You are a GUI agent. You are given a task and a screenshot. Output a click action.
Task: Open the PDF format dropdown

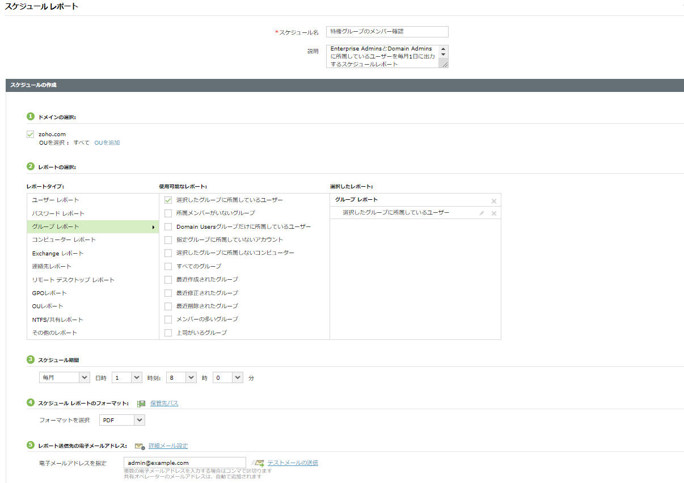coord(122,420)
